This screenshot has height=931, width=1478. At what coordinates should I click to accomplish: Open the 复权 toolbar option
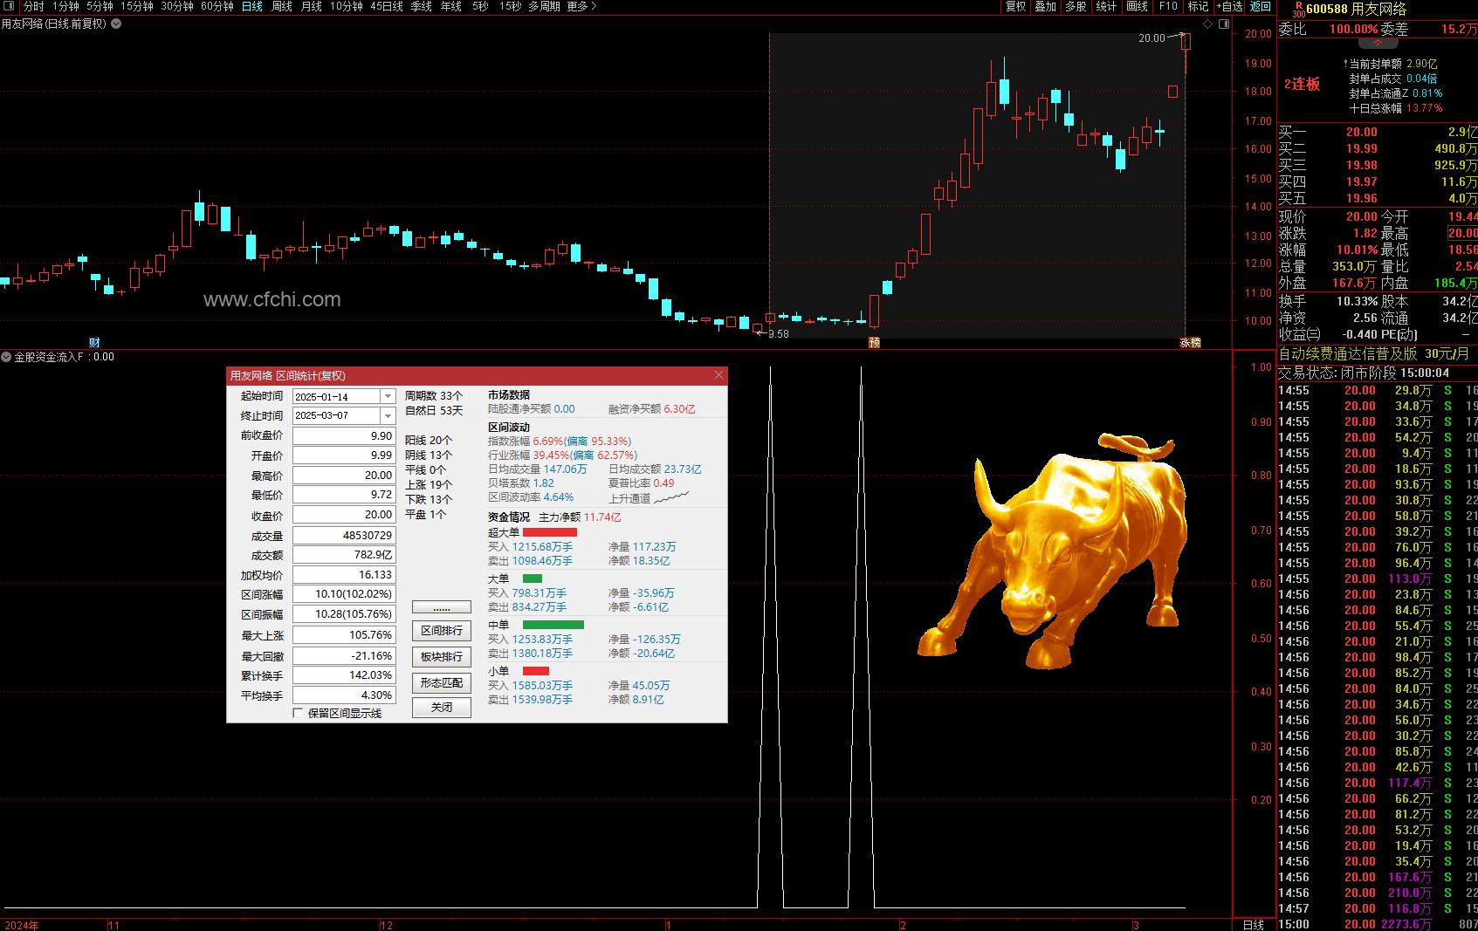click(1015, 6)
